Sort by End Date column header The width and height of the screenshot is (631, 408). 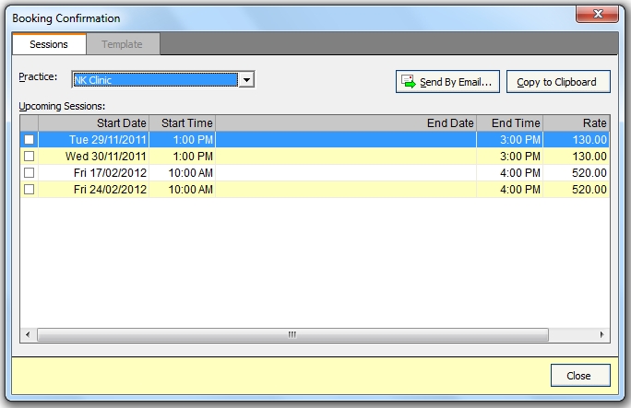coord(346,122)
